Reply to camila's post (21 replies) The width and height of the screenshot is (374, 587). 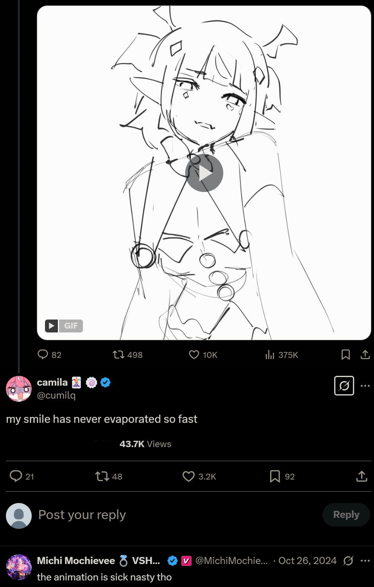coord(22,476)
